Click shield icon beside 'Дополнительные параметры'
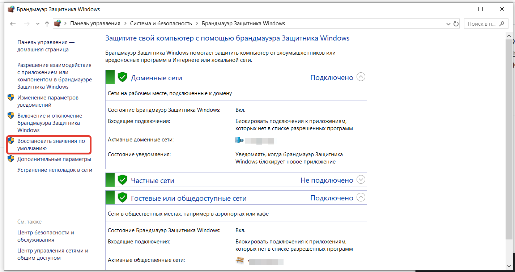Viewport: 515px width, 272px height. [x=11, y=159]
